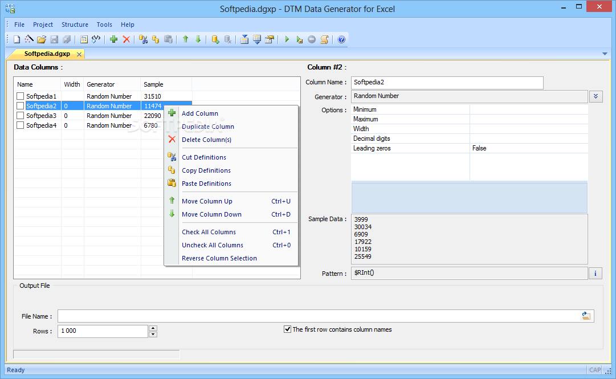Choose Move Column Down menu entry
Viewport: 616px width, 379px height.
[231, 214]
